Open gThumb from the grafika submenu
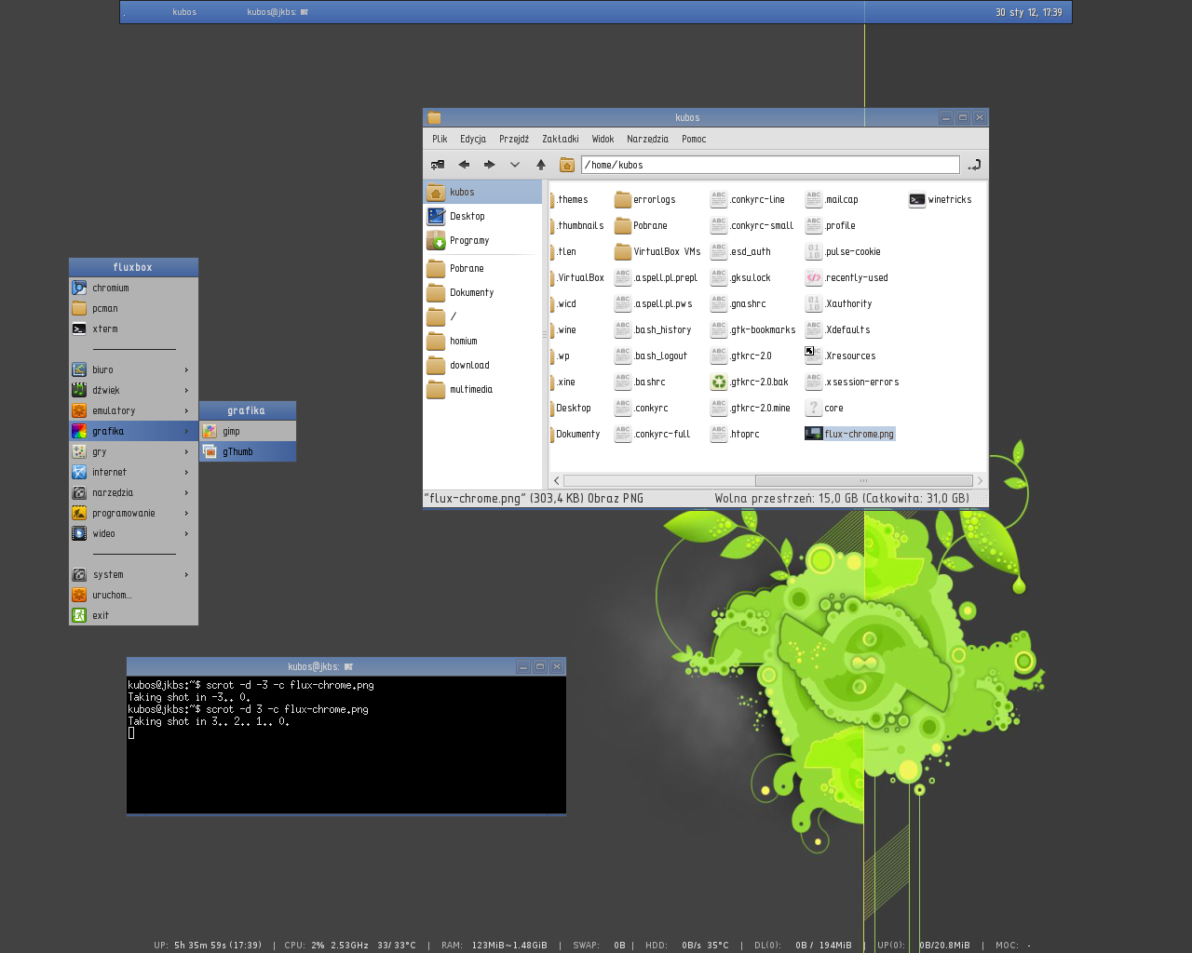Viewport: 1192px width, 953px height. 236,450
